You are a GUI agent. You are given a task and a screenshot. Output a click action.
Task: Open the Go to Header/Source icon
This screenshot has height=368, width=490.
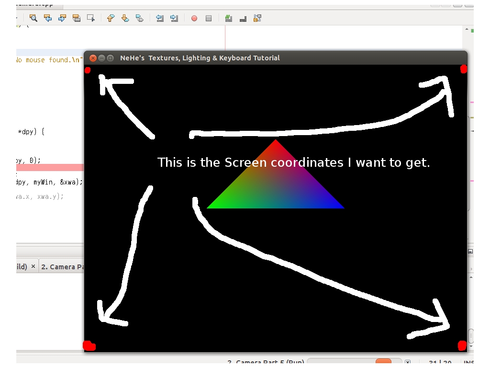257,18
